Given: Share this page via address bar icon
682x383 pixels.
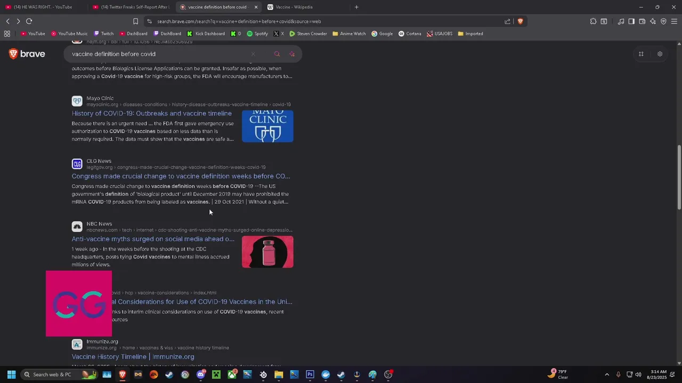Looking at the screenshot, I should click(507, 21).
